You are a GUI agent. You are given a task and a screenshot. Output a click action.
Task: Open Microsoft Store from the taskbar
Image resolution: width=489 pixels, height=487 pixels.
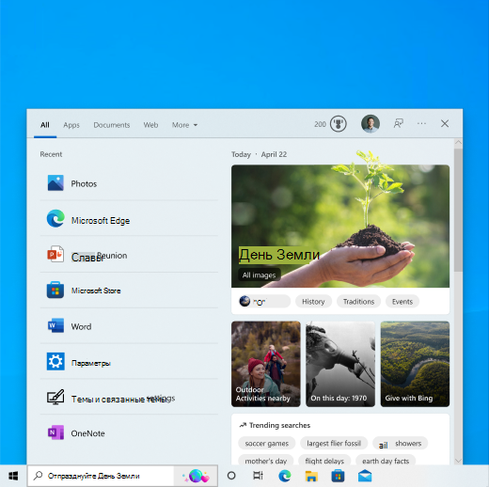pos(338,476)
